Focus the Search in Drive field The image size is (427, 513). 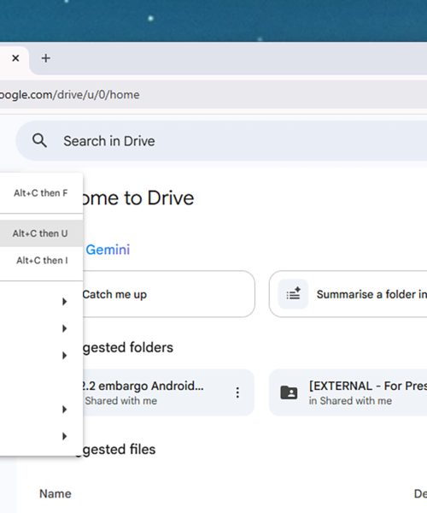click(222, 141)
